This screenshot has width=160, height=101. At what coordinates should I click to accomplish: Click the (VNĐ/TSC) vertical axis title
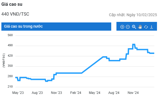point(4,60)
